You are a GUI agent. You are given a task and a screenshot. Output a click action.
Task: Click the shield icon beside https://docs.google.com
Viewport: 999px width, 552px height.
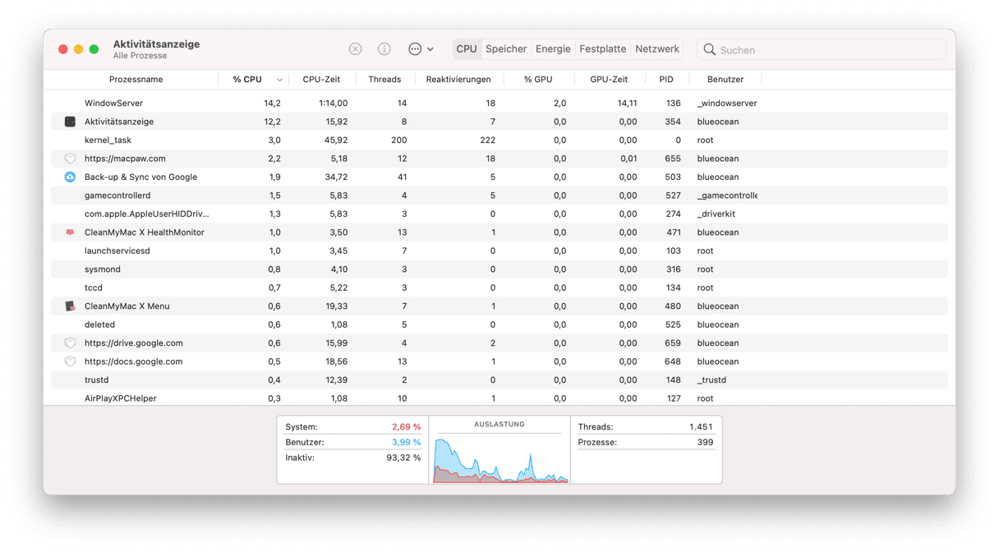click(x=70, y=361)
